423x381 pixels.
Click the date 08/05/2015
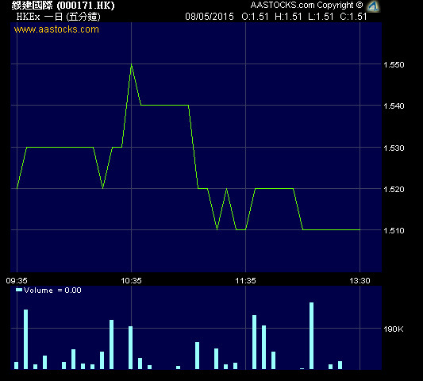pos(210,17)
